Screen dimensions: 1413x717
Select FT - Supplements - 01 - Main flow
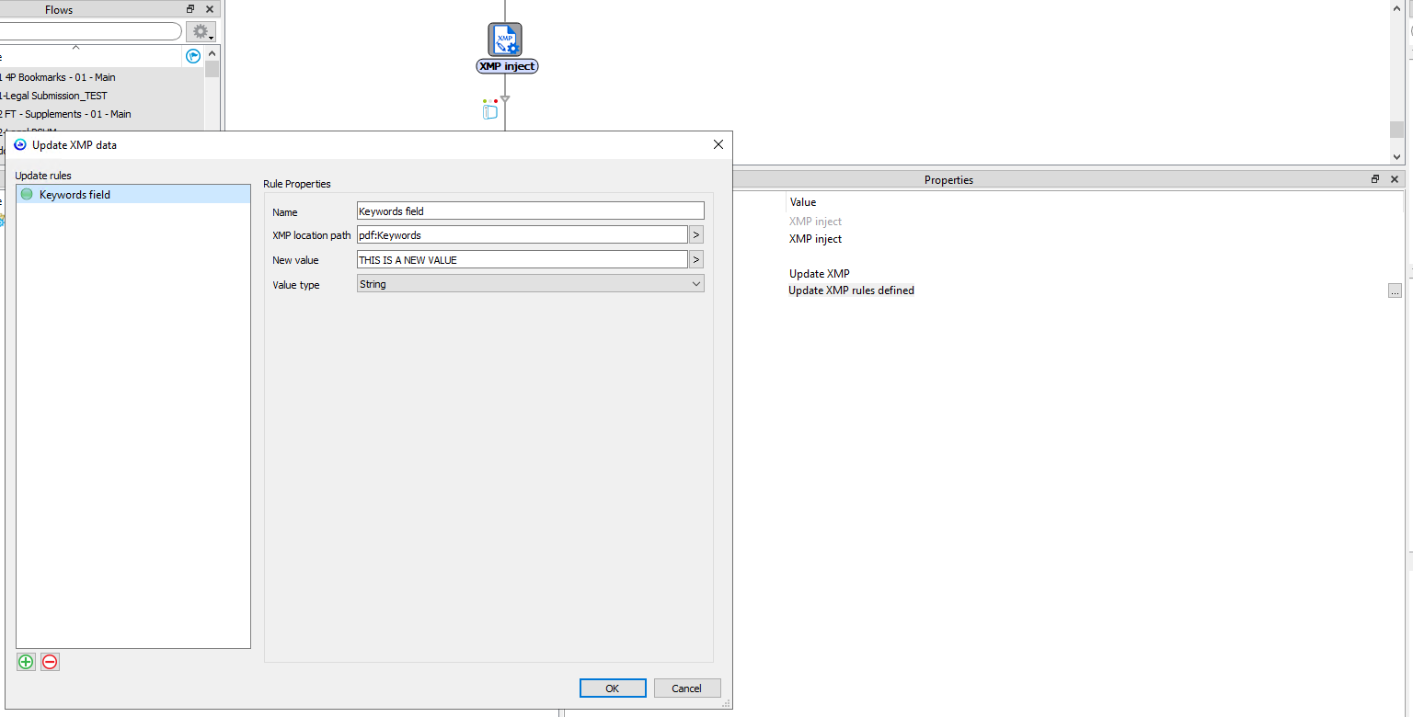(x=68, y=114)
